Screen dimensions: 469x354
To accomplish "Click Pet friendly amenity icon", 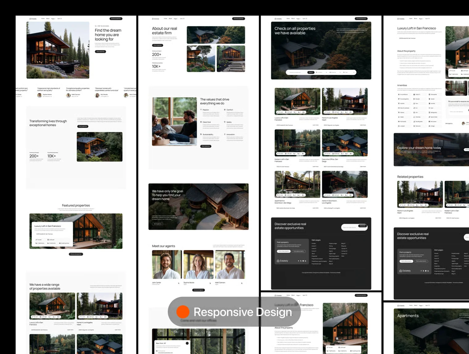I will pos(399,121).
